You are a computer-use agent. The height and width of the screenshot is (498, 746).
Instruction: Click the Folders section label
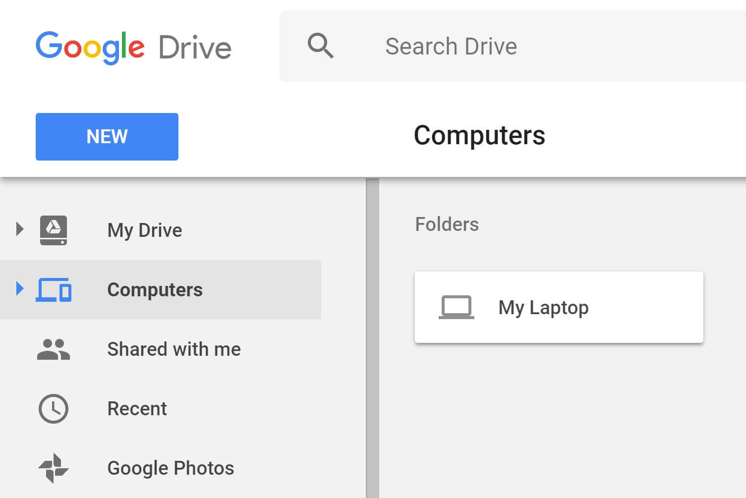[446, 224]
